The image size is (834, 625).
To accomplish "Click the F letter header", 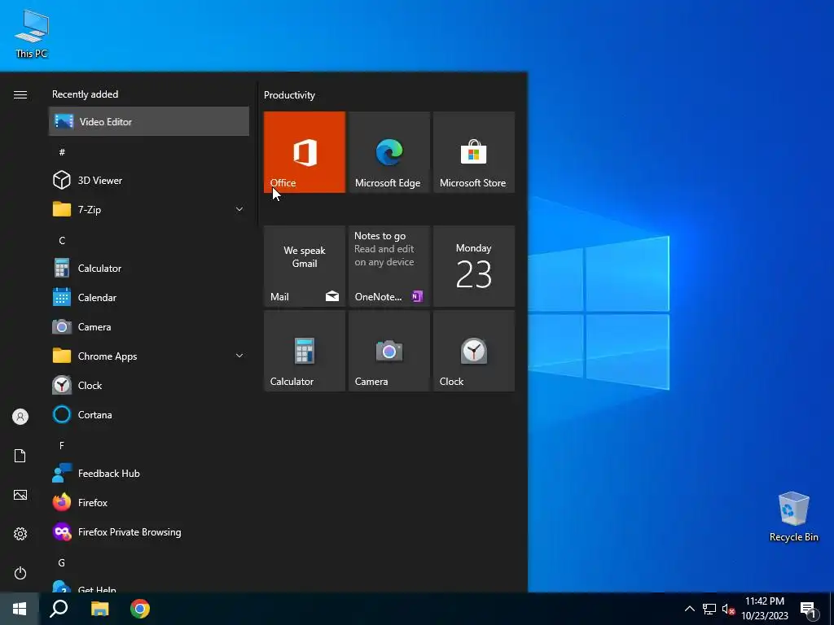I will pos(62,445).
